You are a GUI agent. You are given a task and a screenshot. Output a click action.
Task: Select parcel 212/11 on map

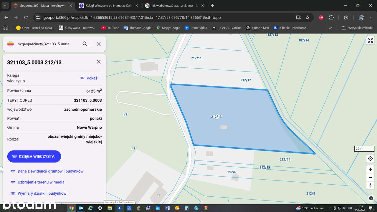click(x=196, y=58)
